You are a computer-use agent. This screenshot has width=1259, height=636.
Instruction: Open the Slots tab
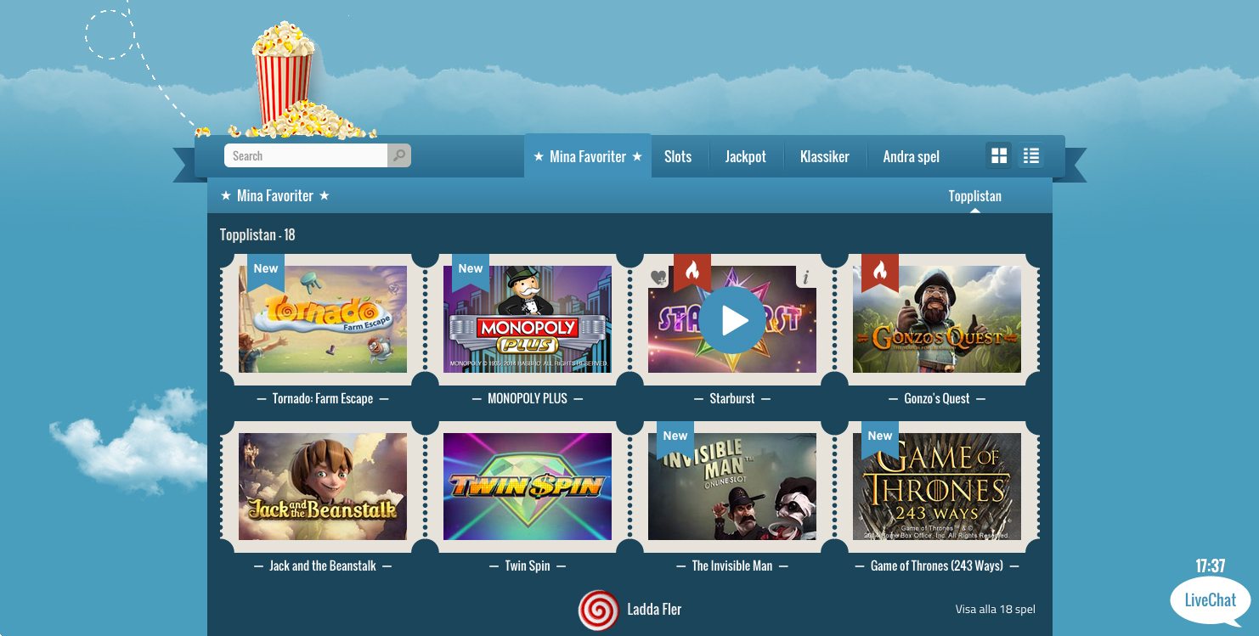[x=678, y=156]
